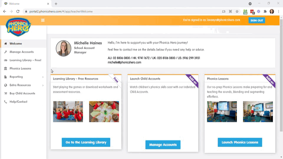Click the Free ribbon on Learning Library card
The image size is (283, 159).
(x=116, y=80)
